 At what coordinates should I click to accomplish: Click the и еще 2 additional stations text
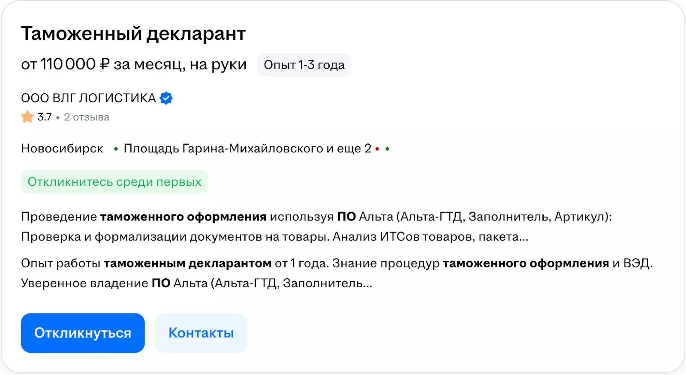(x=349, y=149)
